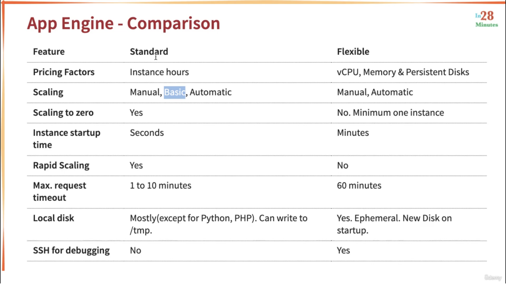This screenshot has width=506, height=284.
Task: Click the Flexible column header
Action: coord(353,52)
